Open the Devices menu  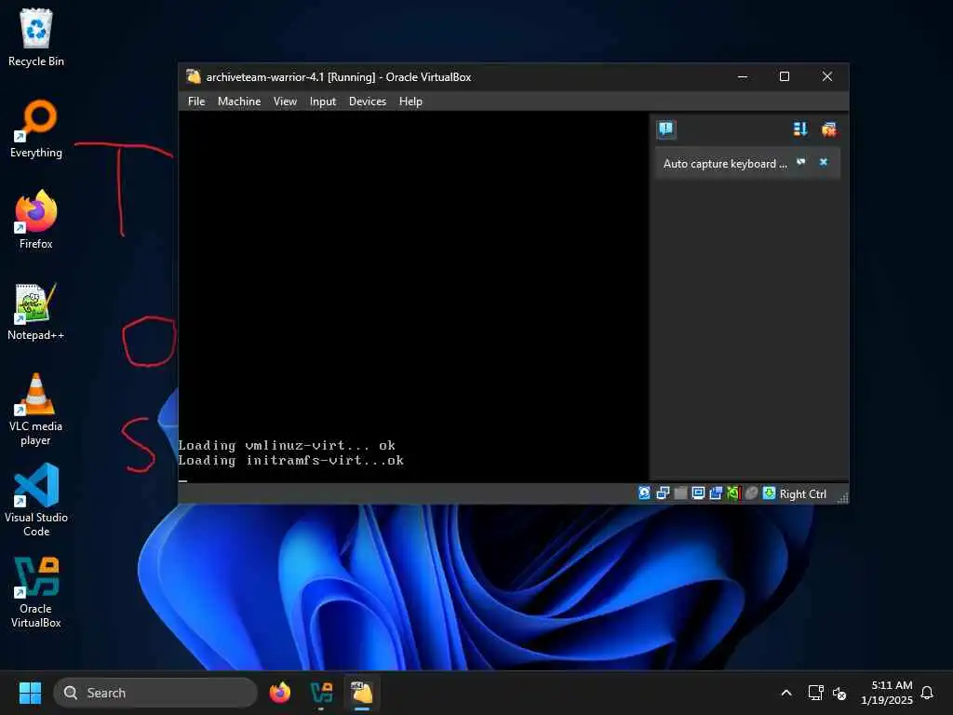pos(367,101)
